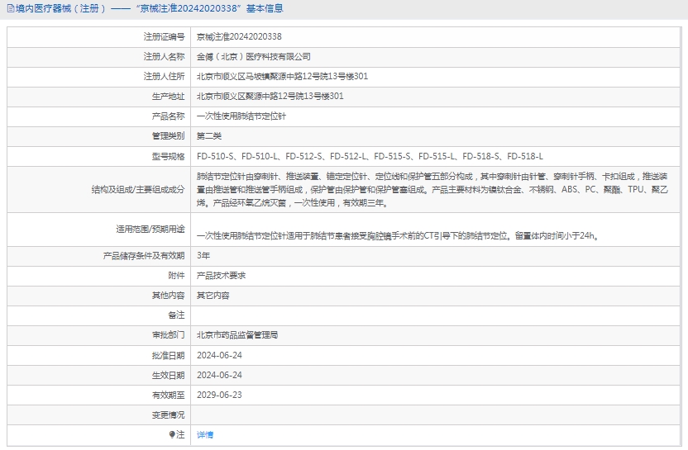Click the model specification list starting FD-510-S

coord(370,156)
